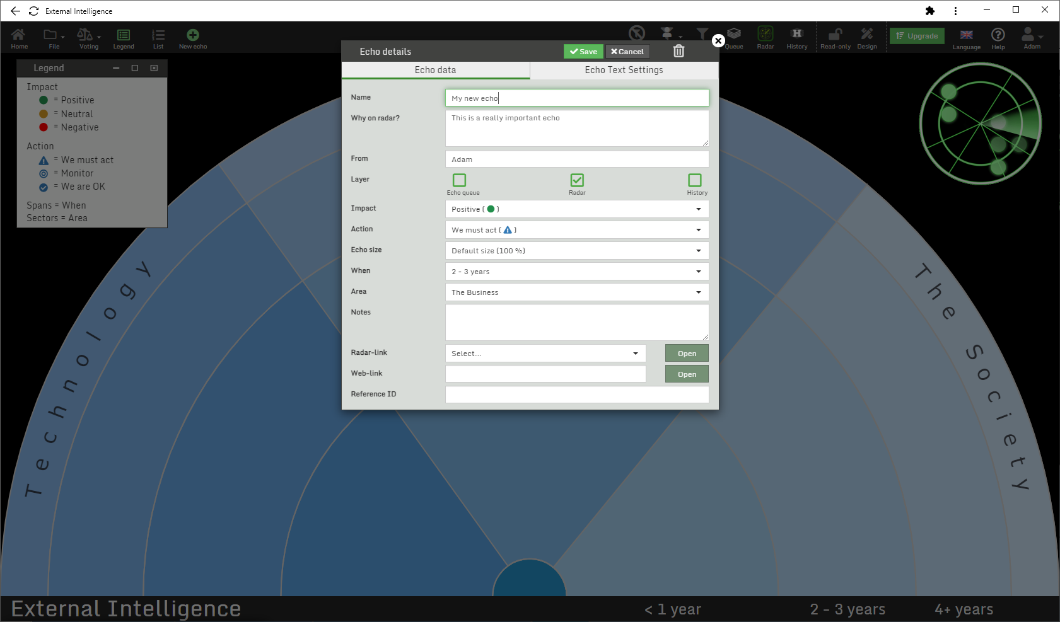Click the browser extensions puzzle icon
1060x622 pixels.
coord(930,11)
